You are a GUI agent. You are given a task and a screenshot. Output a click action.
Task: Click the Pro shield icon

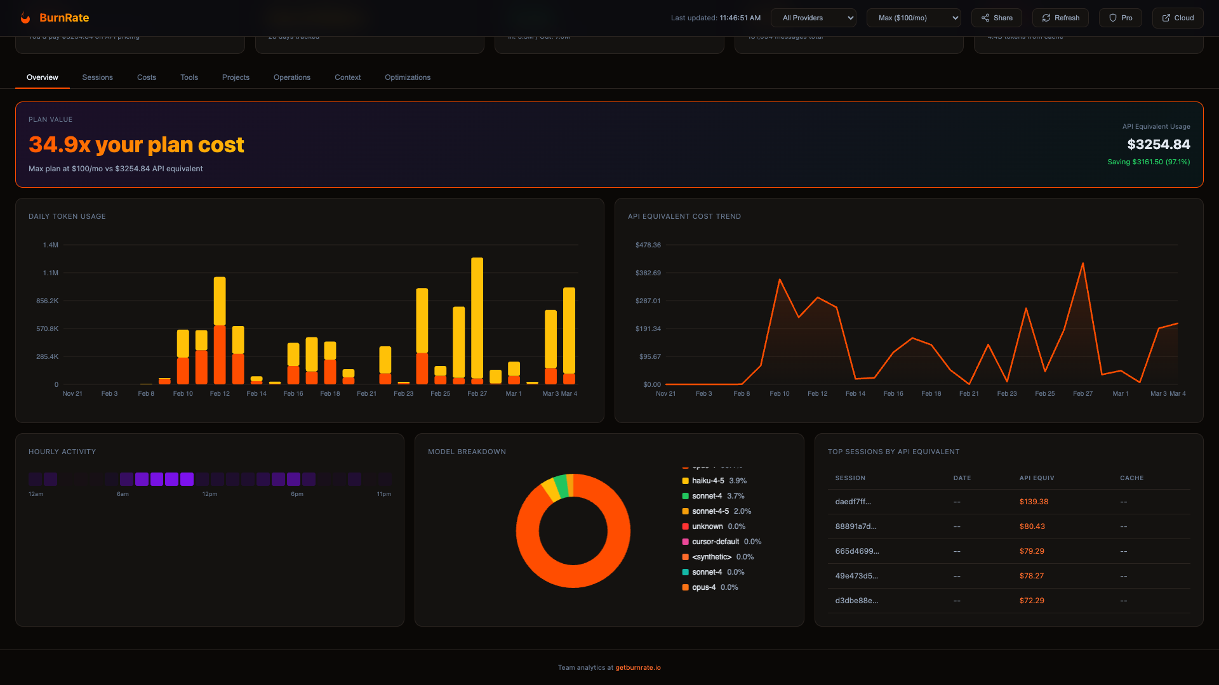pyautogui.click(x=1113, y=18)
